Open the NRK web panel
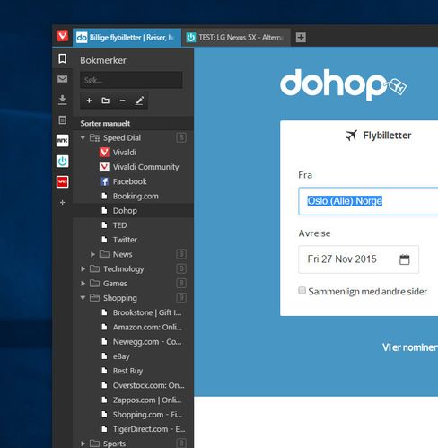 click(63, 141)
